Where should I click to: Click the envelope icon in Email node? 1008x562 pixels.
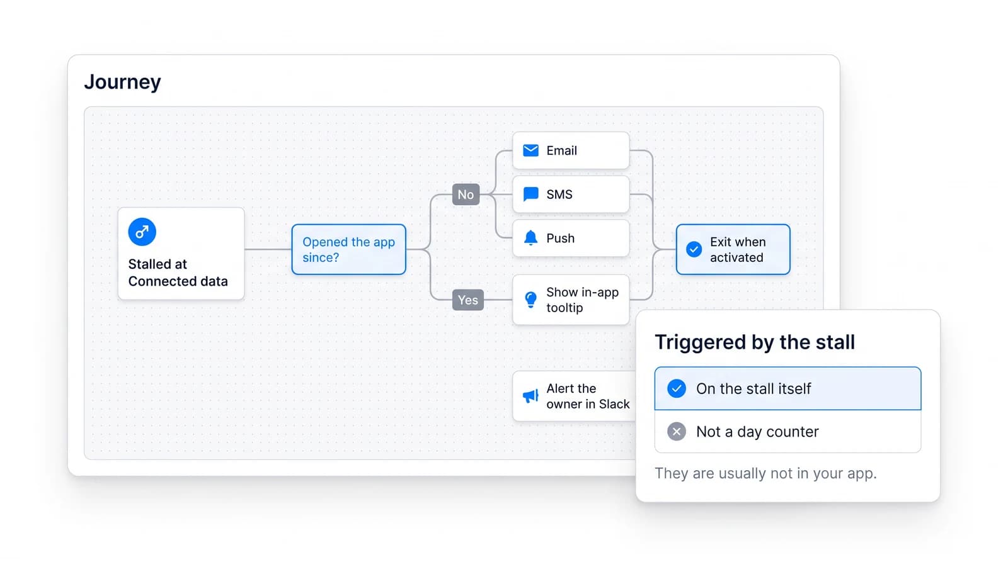coord(531,150)
